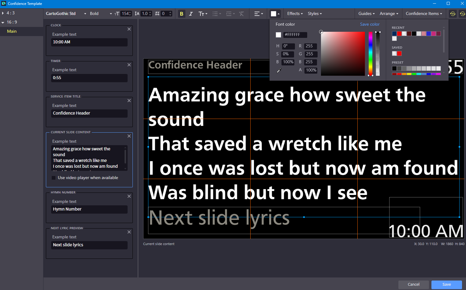Remove the NEXT LYRIC PREVIEW panel
Image resolution: width=466 pixels, height=290 pixels.
(x=129, y=232)
